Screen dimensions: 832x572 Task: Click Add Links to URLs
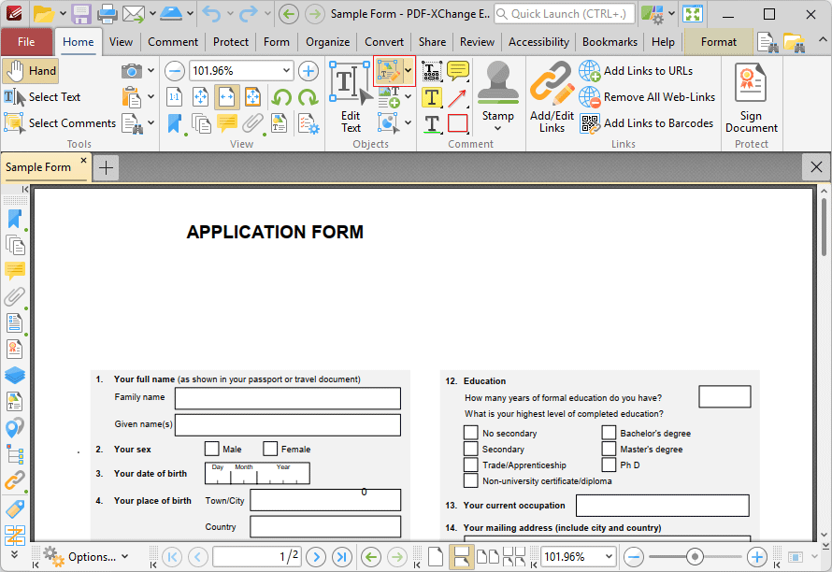point(637,71)
